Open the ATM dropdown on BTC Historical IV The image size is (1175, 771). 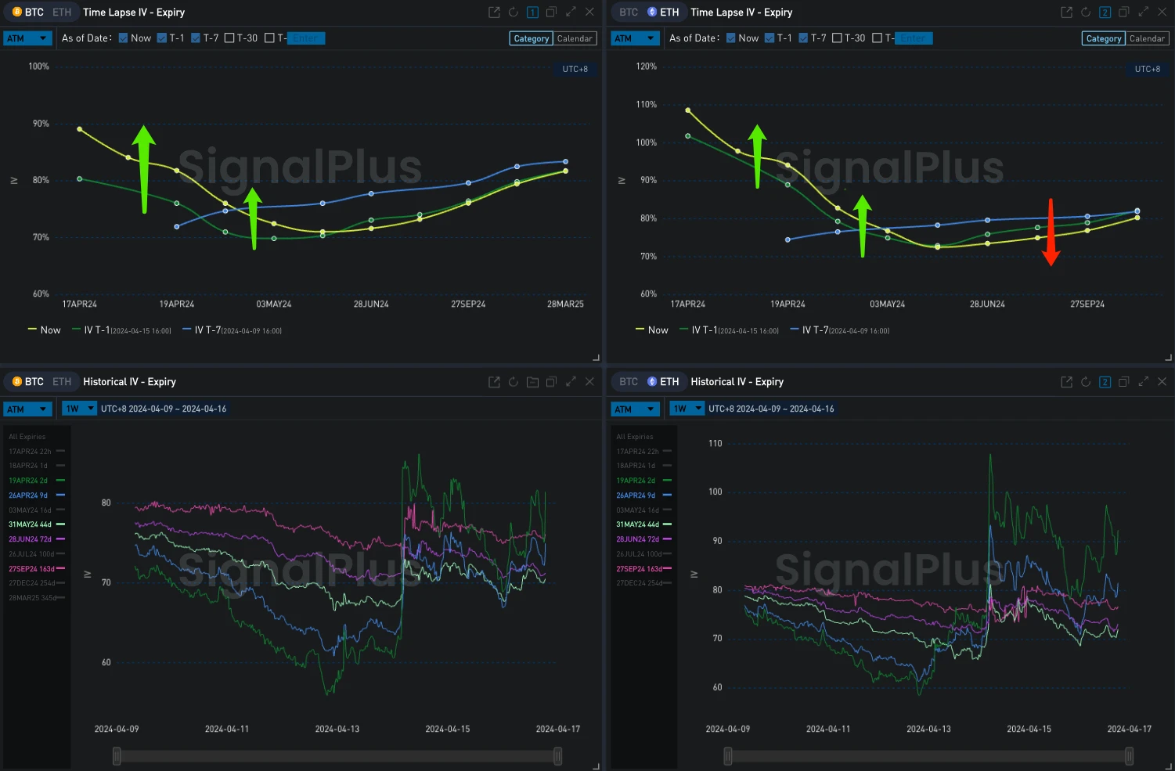[27, 408]
